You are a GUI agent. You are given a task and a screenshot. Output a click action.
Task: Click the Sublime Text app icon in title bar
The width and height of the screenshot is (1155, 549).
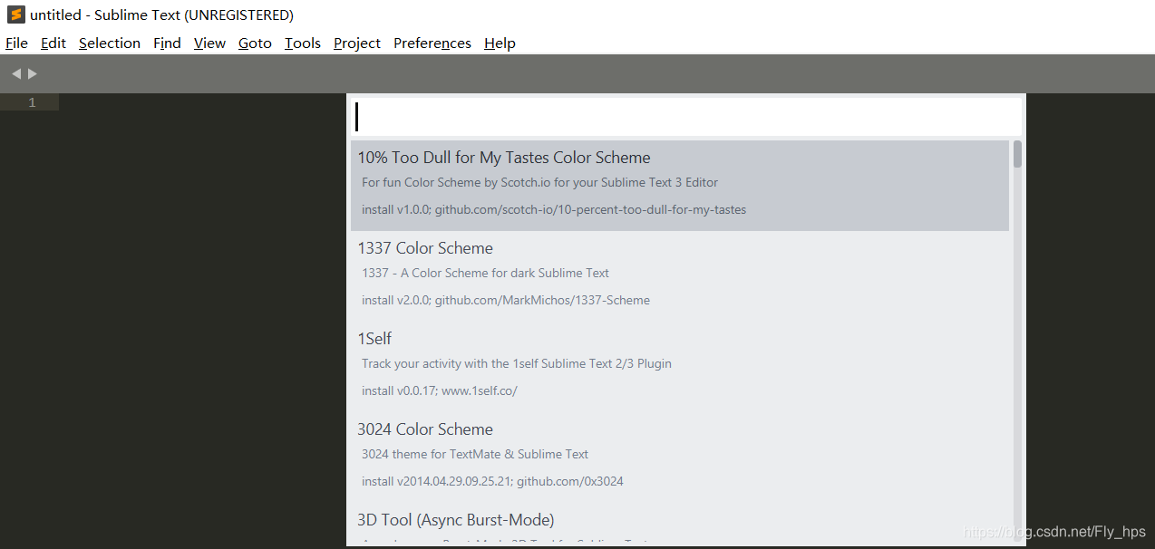[x=16, y=14]
